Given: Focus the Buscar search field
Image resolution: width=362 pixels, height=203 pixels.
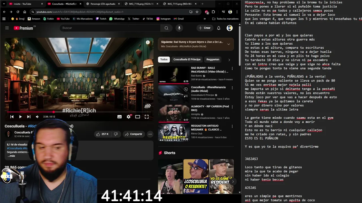Looking at the screenshot, I should (110, 28).
